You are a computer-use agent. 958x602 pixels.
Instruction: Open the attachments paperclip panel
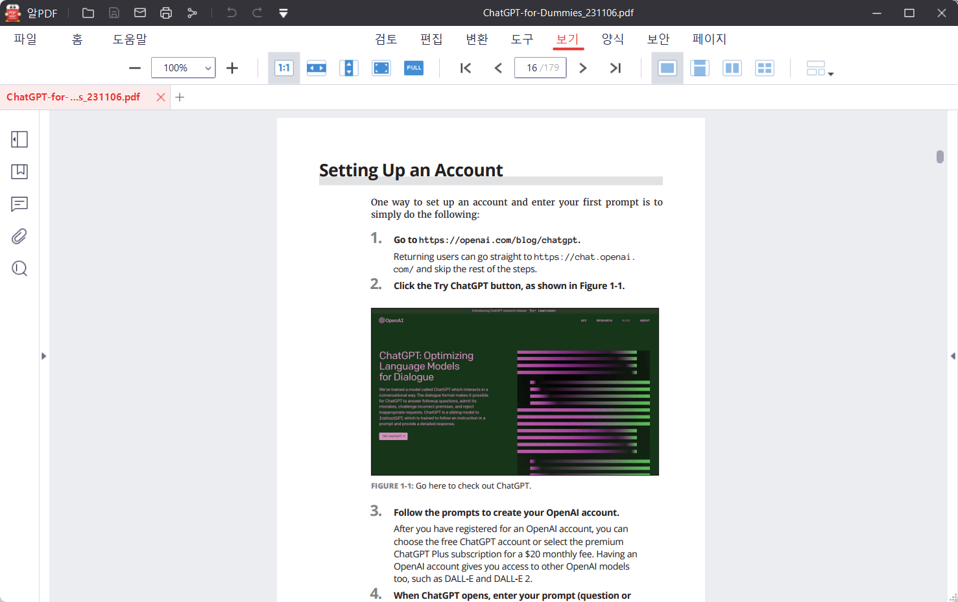coord(19,237)
